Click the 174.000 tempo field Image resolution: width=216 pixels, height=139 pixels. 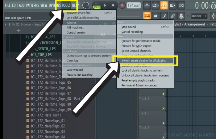click(134, 6)
